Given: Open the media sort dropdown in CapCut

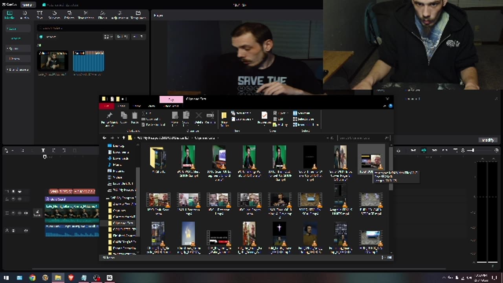Looking at the screenshot, I should pos(122,37).
